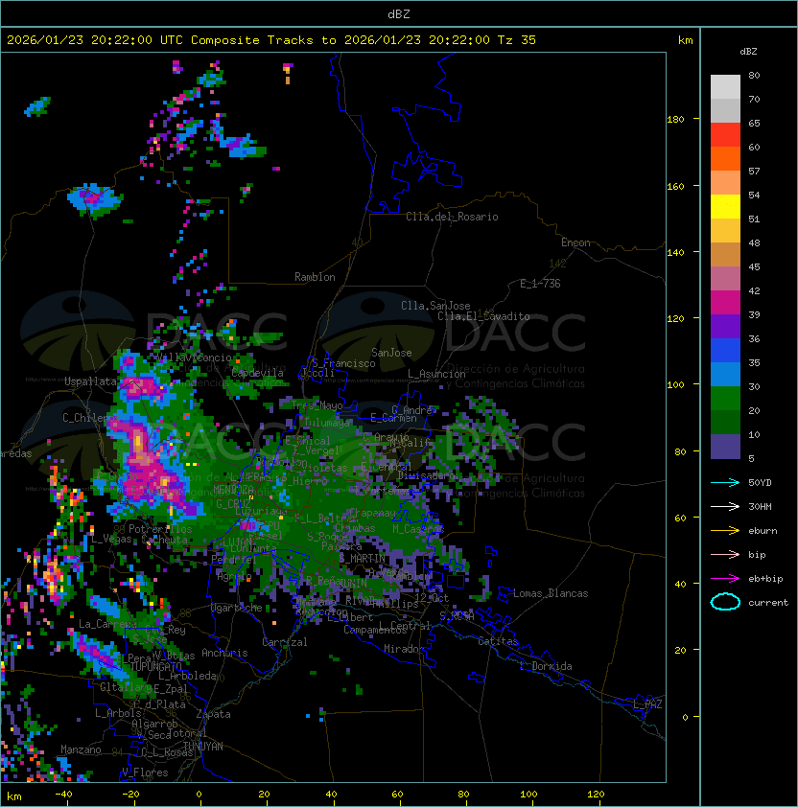Click the 'km' unit label in header bar
Image resolution: width=798 pixels, height=807 pixels.
point(685,40)
